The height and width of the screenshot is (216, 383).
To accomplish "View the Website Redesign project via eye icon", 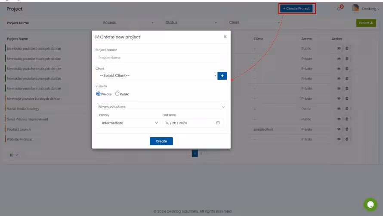I will coord(339,139).
